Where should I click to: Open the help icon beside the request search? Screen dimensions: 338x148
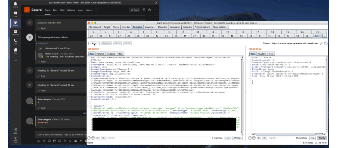coord(89,138)
